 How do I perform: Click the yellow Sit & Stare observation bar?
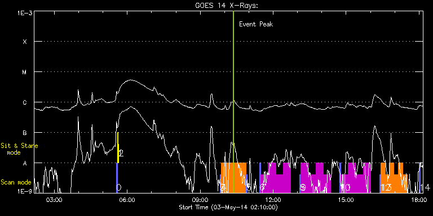[x=118, y=147]
